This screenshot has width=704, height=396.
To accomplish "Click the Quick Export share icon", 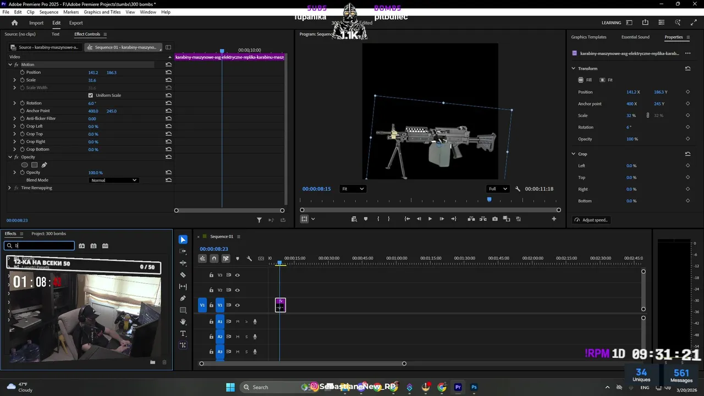I will tap(645, 23).
